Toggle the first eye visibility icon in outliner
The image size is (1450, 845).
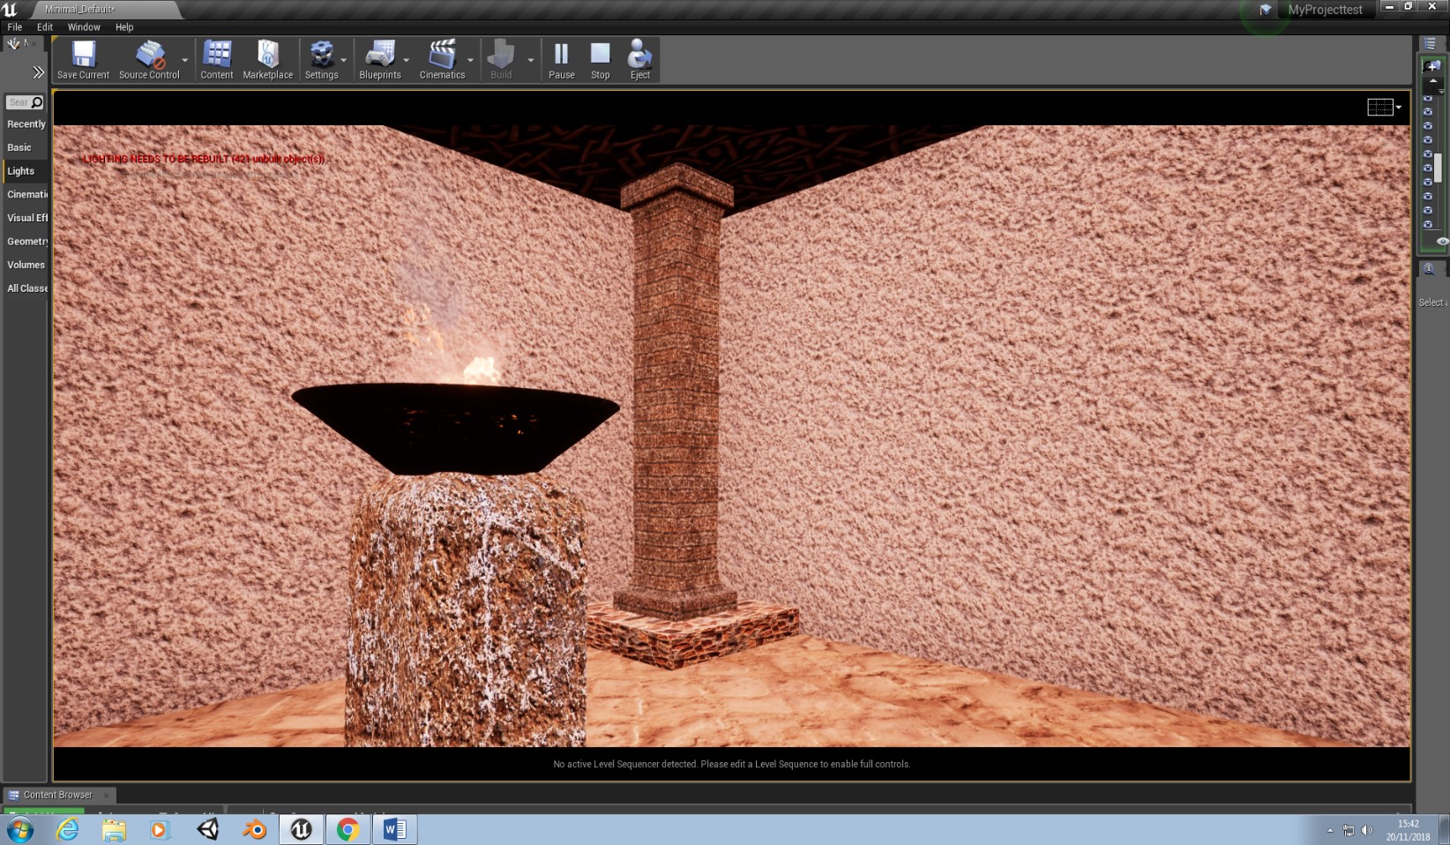tap(1427, 99)
